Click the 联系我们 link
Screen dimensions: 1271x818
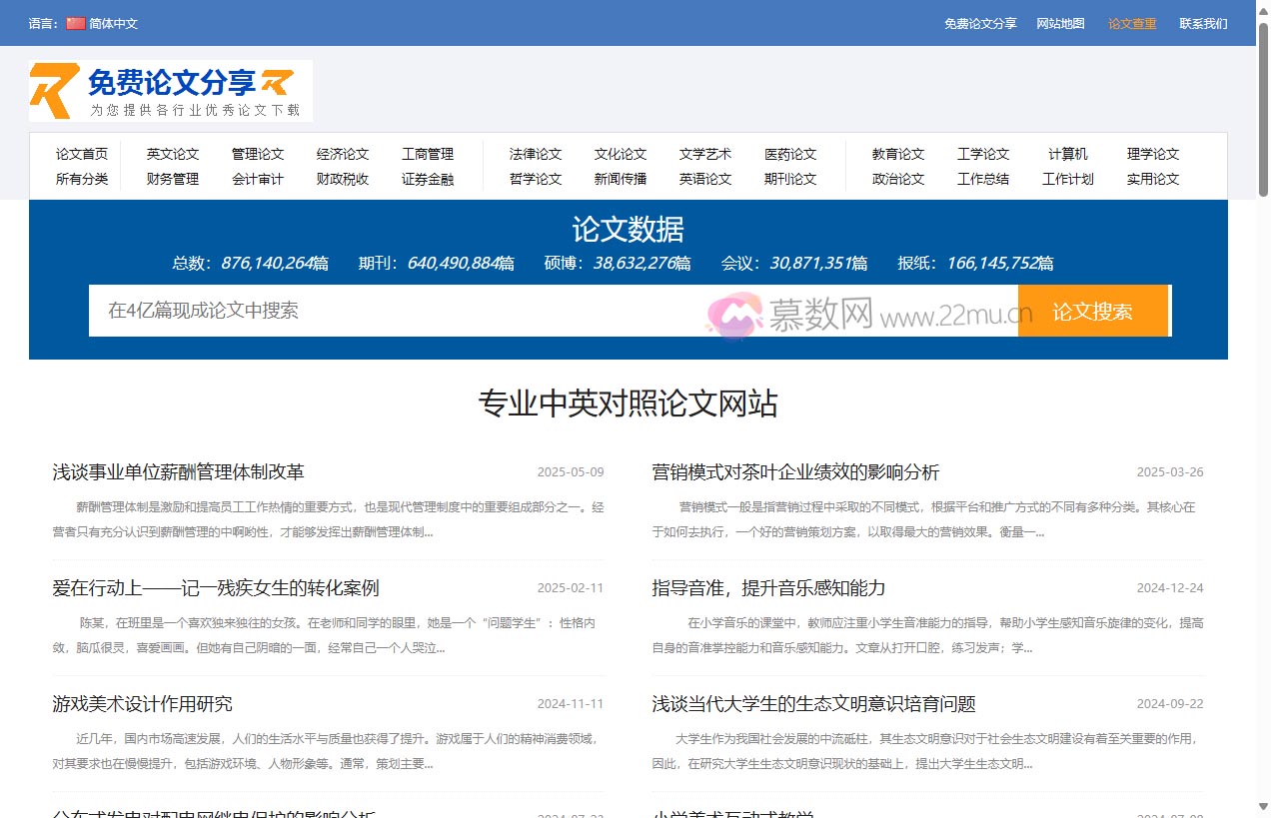pos(1203,23)
